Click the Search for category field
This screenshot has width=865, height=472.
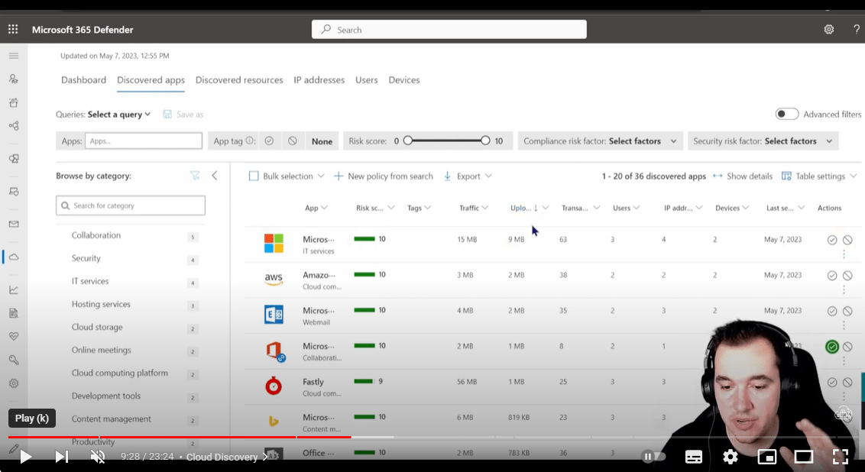click(x=130, y=205)
